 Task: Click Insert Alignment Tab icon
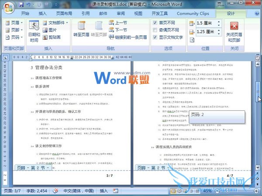pyautogui.click(x=192, y=40)
